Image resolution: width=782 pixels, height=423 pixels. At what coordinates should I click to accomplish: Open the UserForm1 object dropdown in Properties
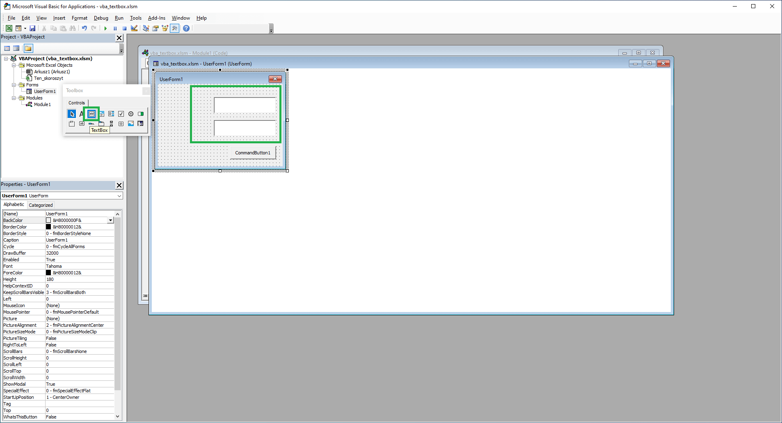[119, 196]
